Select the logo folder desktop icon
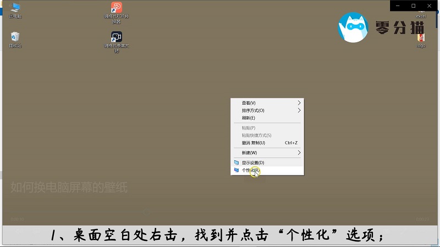The height and width of the screenshot is (247, 440). tap(421, 38)
